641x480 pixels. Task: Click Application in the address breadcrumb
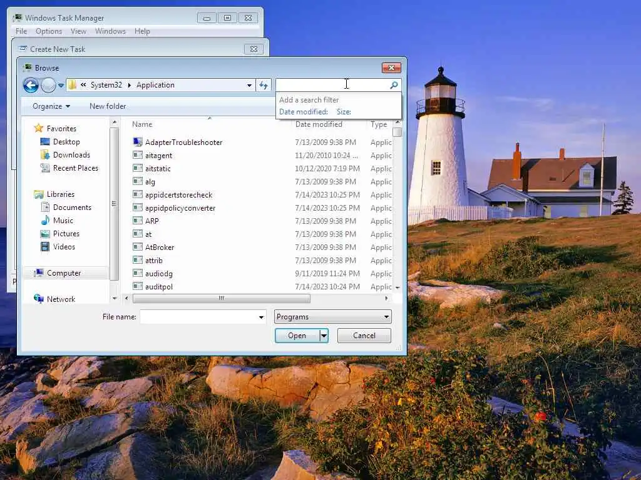coord(155,85)
